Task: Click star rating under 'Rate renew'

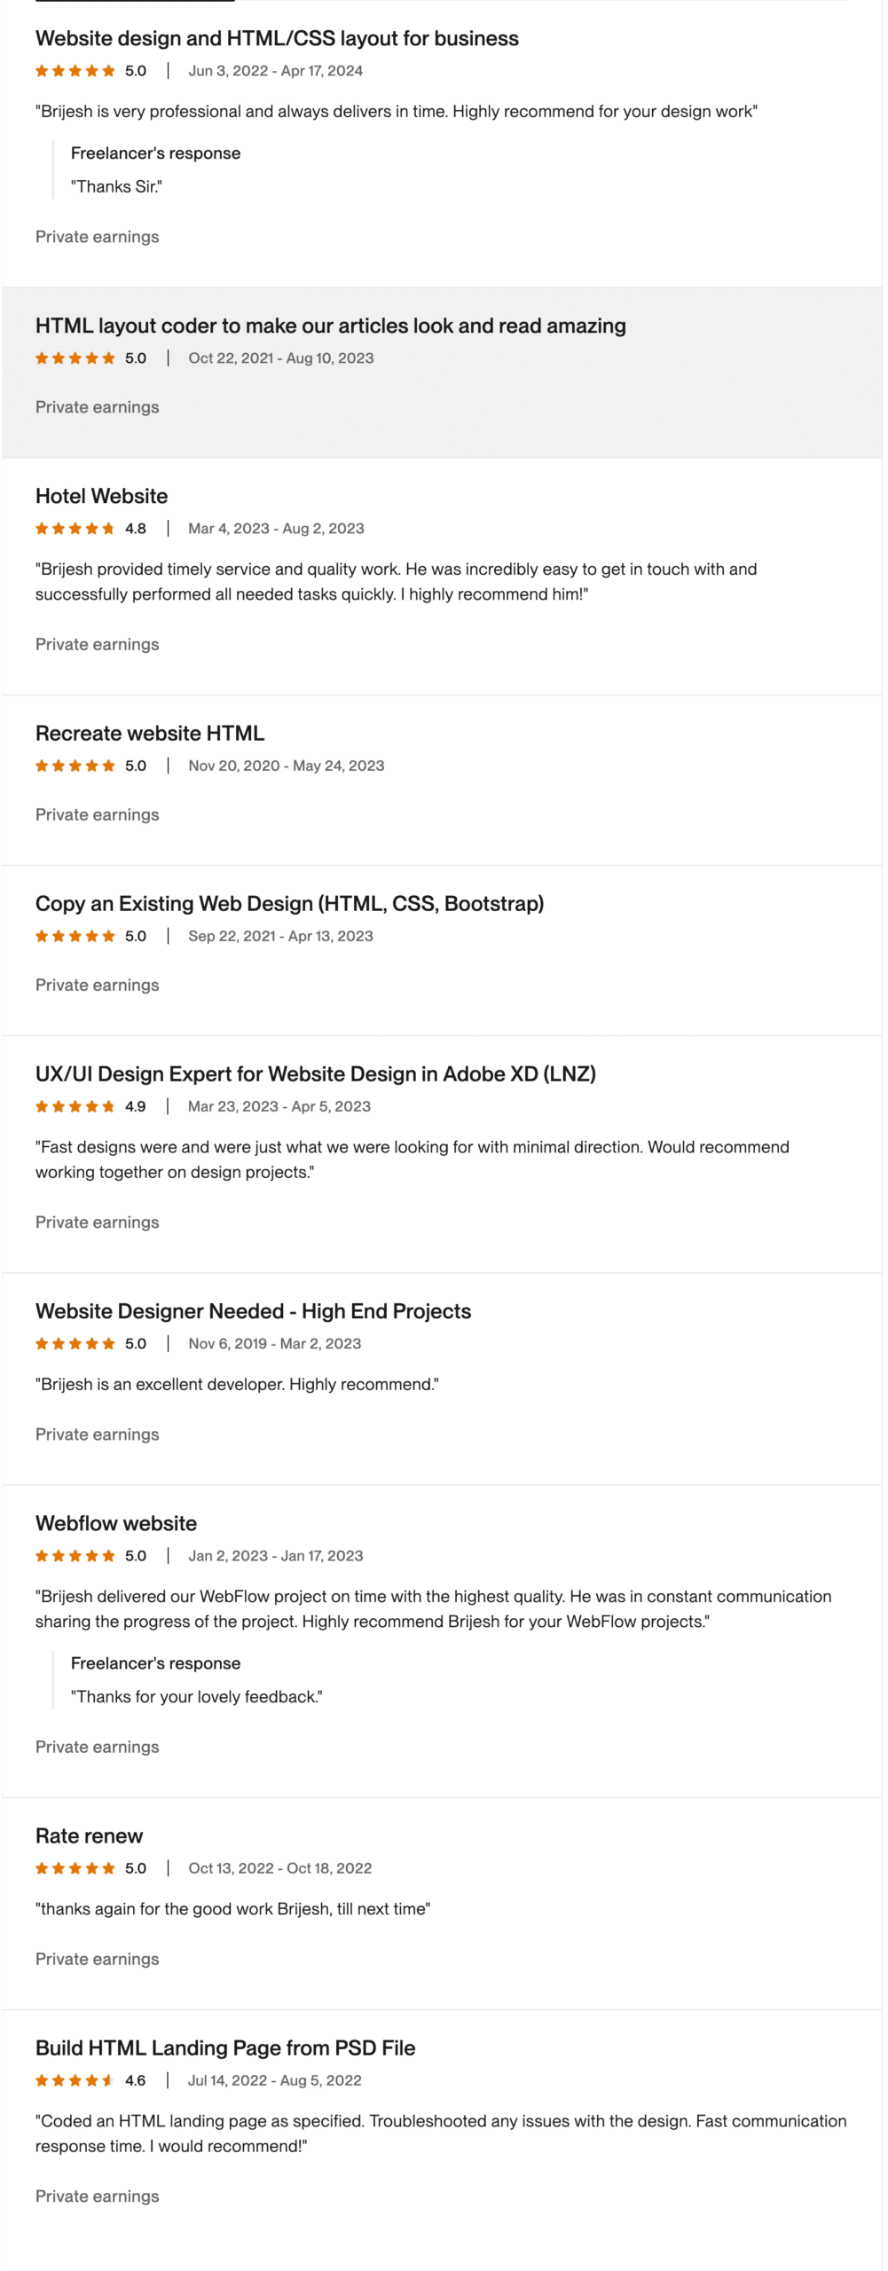Action: tap(75, 1867)
